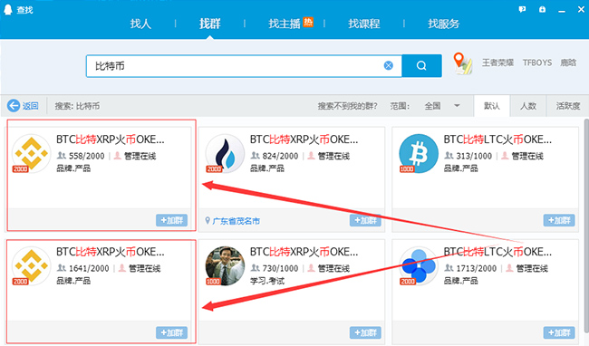Join the 1641/2000 group with +加群

[x=171, y=332]
